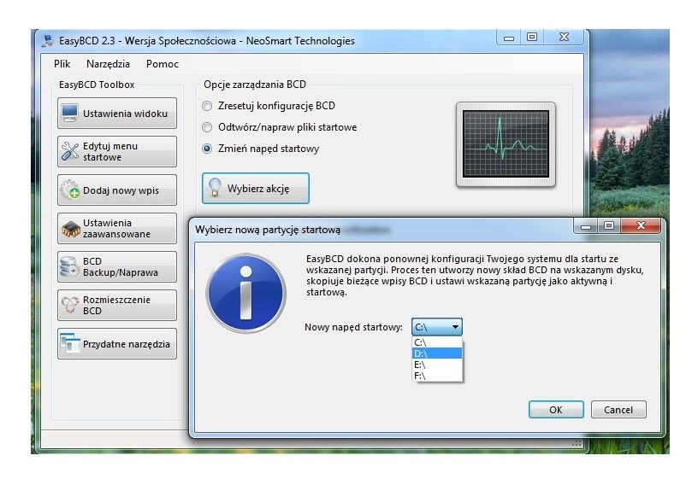
Task: Choose C:\ from the drive list
Action: click(437, 342)
